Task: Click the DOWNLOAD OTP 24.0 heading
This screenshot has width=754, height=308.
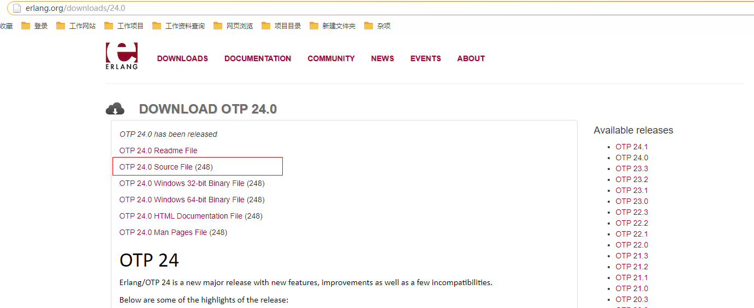Action: pos(208,109)
